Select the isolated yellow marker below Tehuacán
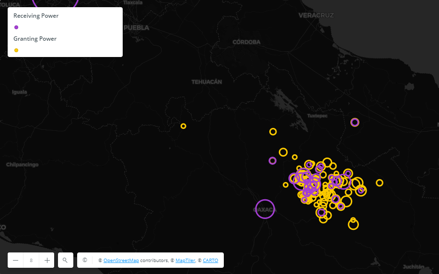This screenshot has height=274, width=439. tap(183, 126)
